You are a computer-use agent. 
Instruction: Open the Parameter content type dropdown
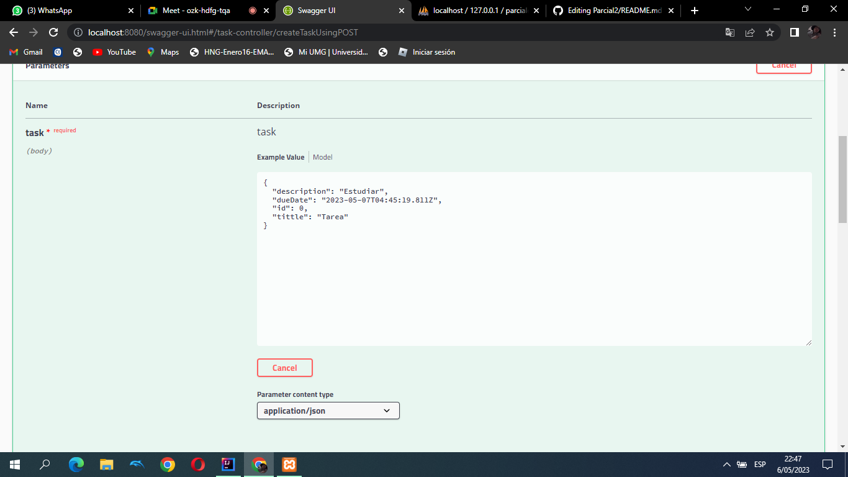[x=328, y=411]
